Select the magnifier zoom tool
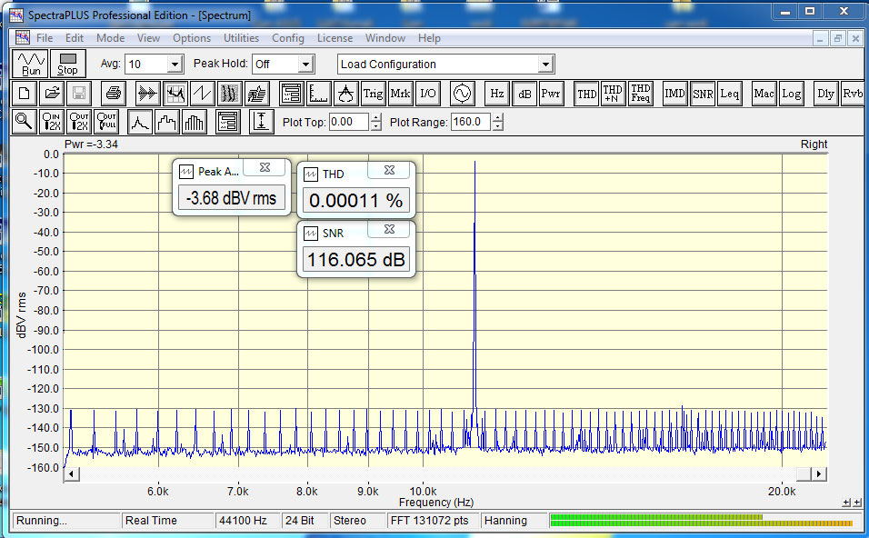Image resolution: width=869 pixels, height=538 pixels. point(25,122)
